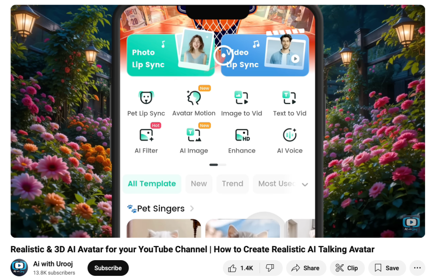This screenshot has width=434, height=280.
Task: Open the three-dot more actions menu
Action: (x=417, y=268)
